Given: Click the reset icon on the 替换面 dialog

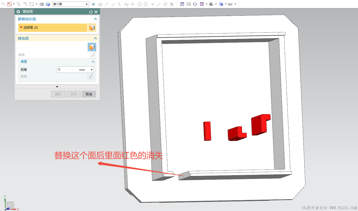Looking at the screenshot, I should point(91,12).
